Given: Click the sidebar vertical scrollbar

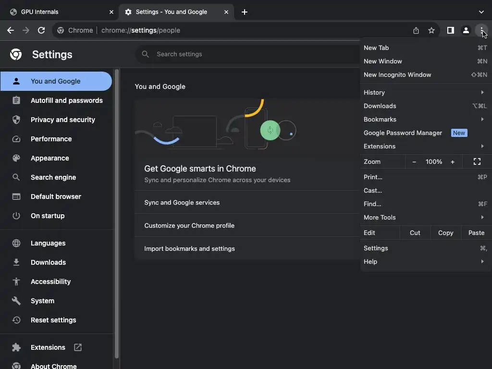Looking at the screenshot, I should [x=117, y=213].
